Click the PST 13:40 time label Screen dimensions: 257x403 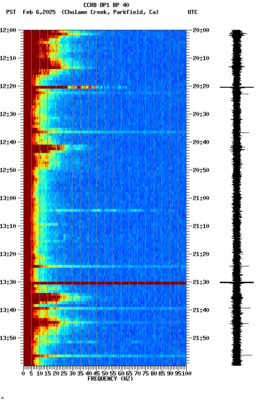pyautogui.click(x=8, y=311)
